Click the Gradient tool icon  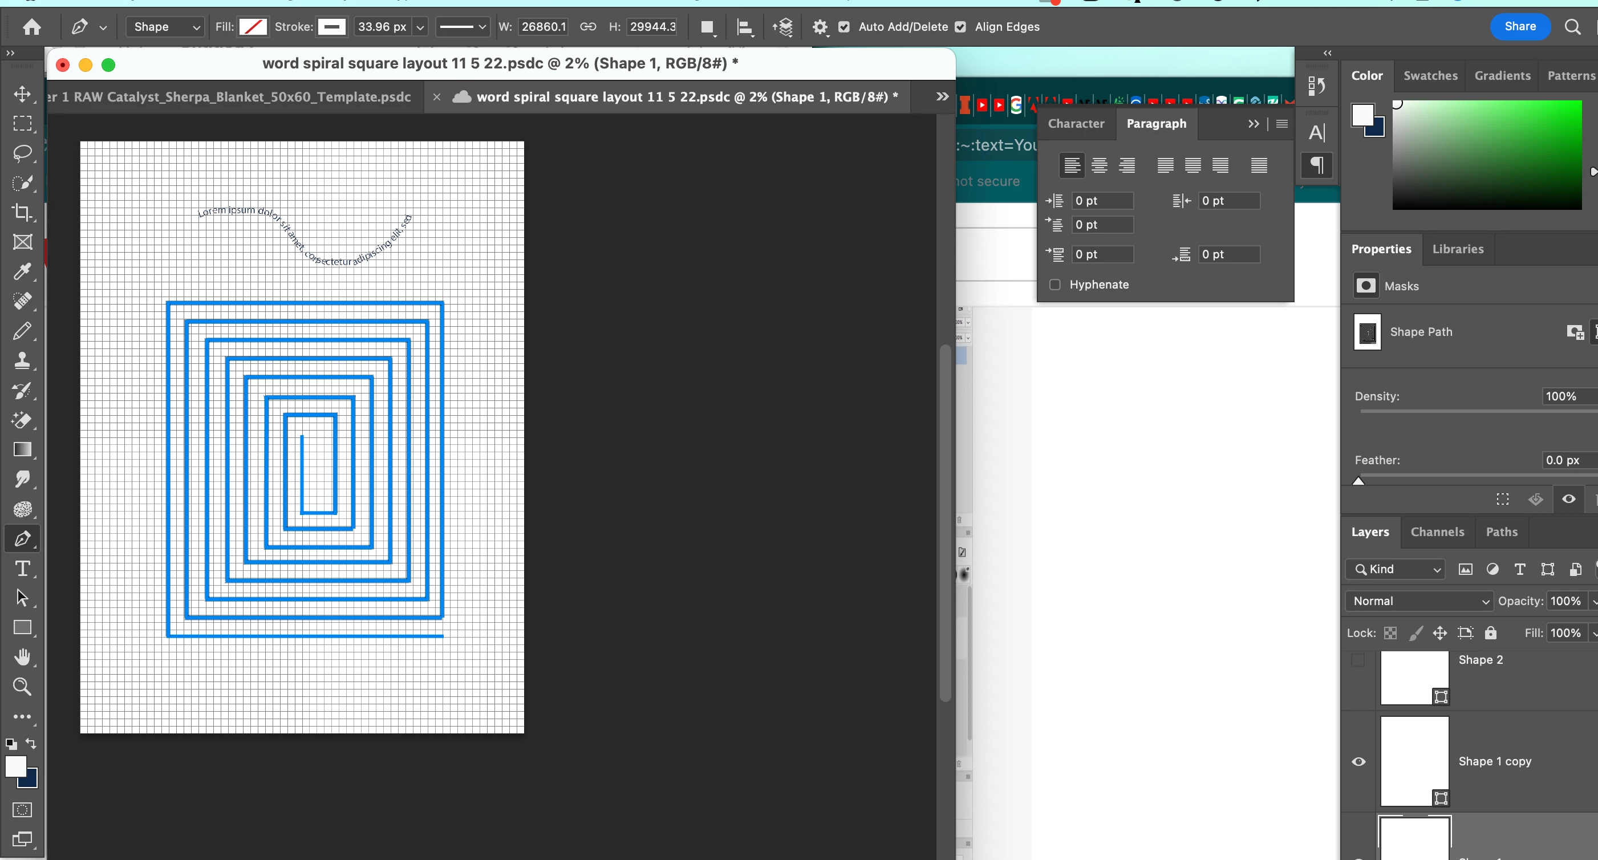[22, 449]
